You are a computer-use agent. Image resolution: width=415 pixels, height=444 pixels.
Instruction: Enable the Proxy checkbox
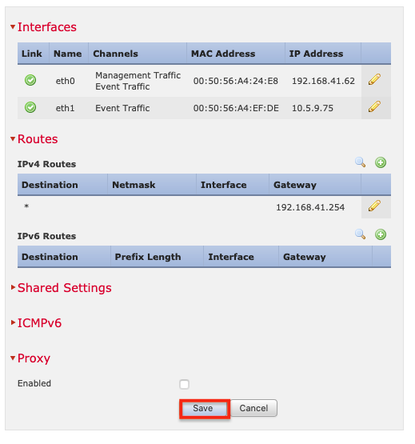pos(184,384)
